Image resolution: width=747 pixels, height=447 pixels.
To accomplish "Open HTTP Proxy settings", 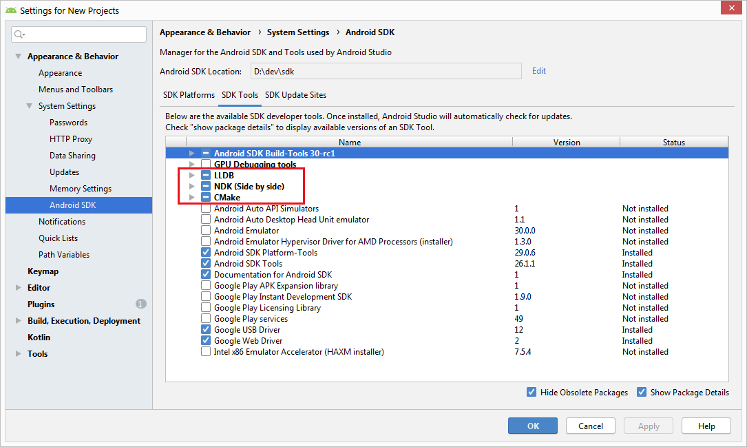I will pos(71,138).
